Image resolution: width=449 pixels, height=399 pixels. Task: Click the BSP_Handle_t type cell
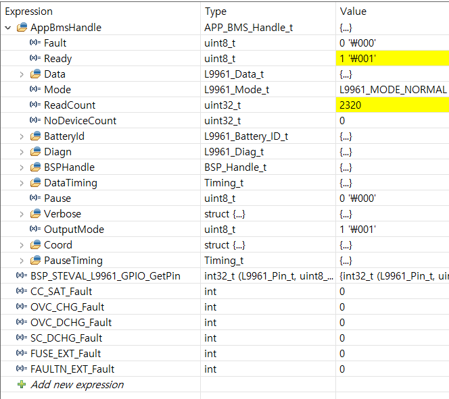pos(235,167)
